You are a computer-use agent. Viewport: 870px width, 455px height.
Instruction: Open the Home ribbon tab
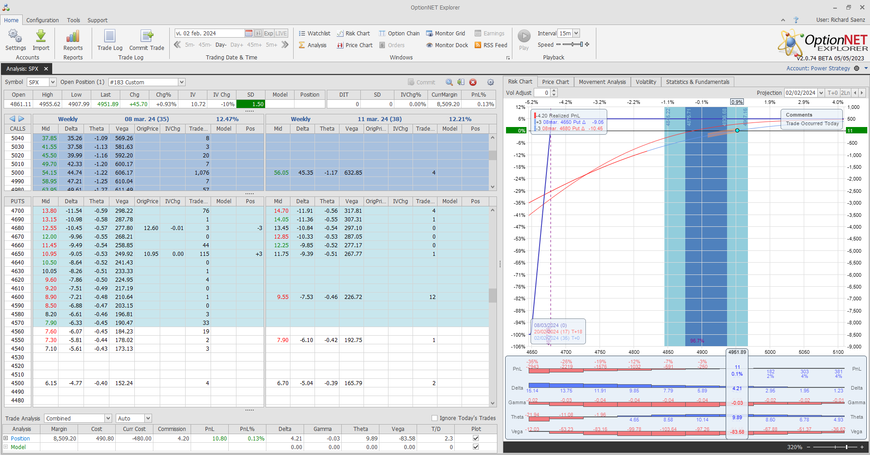tap(11, 20)
